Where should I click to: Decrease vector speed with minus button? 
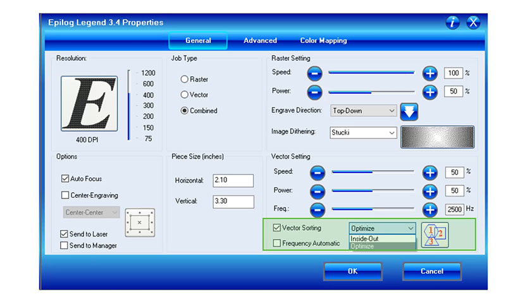pyautogui.click(x=318, y=172)
